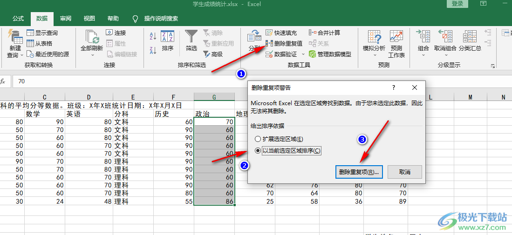The image size is (512, 235).
Task: Click the 重新应用 filter icon
Action: 206,43
